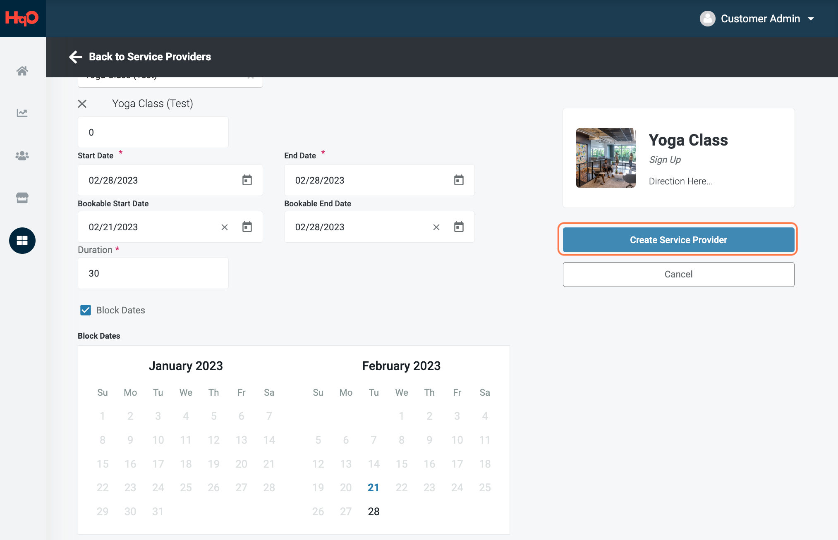Viewport: 838px width, 540px height.
Task: Select February 21 in the calendar
Action: 374,488
